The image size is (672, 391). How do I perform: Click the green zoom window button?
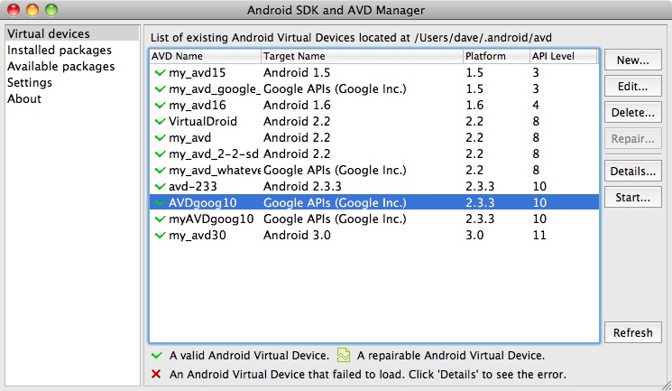pyautogui.click(x=51, y=10)
